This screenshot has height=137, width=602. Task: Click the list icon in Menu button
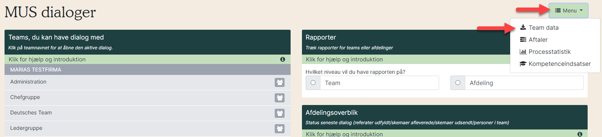pos(558,11)
